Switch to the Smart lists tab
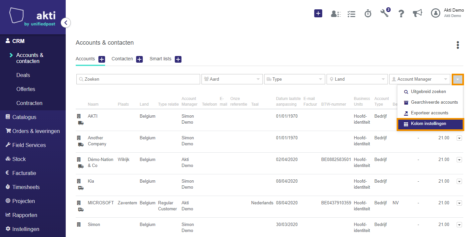The width and height of the screenshot is (466, 237). [x=160, y=59]
